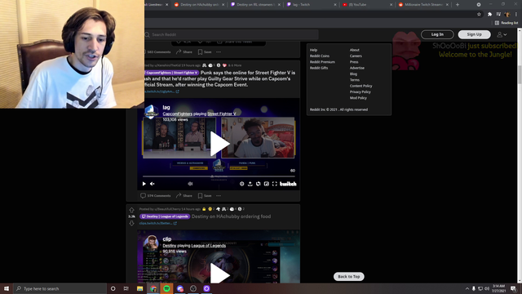Click the Street Fighter V game link in clip
Screen dimensions: 522x294
coord(221,114)
